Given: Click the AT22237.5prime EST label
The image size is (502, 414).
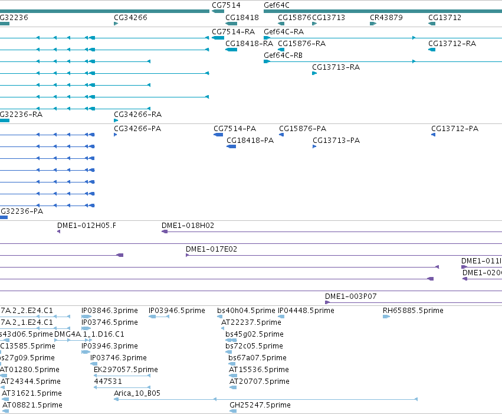Looking at the screenshot, I should pyautogui.click(x=251, y=322).
